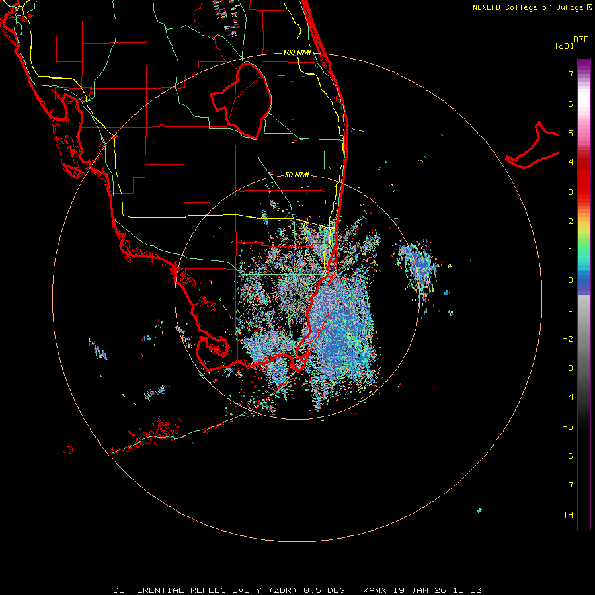Click the scale value 5 on the legend

(571, 133)
